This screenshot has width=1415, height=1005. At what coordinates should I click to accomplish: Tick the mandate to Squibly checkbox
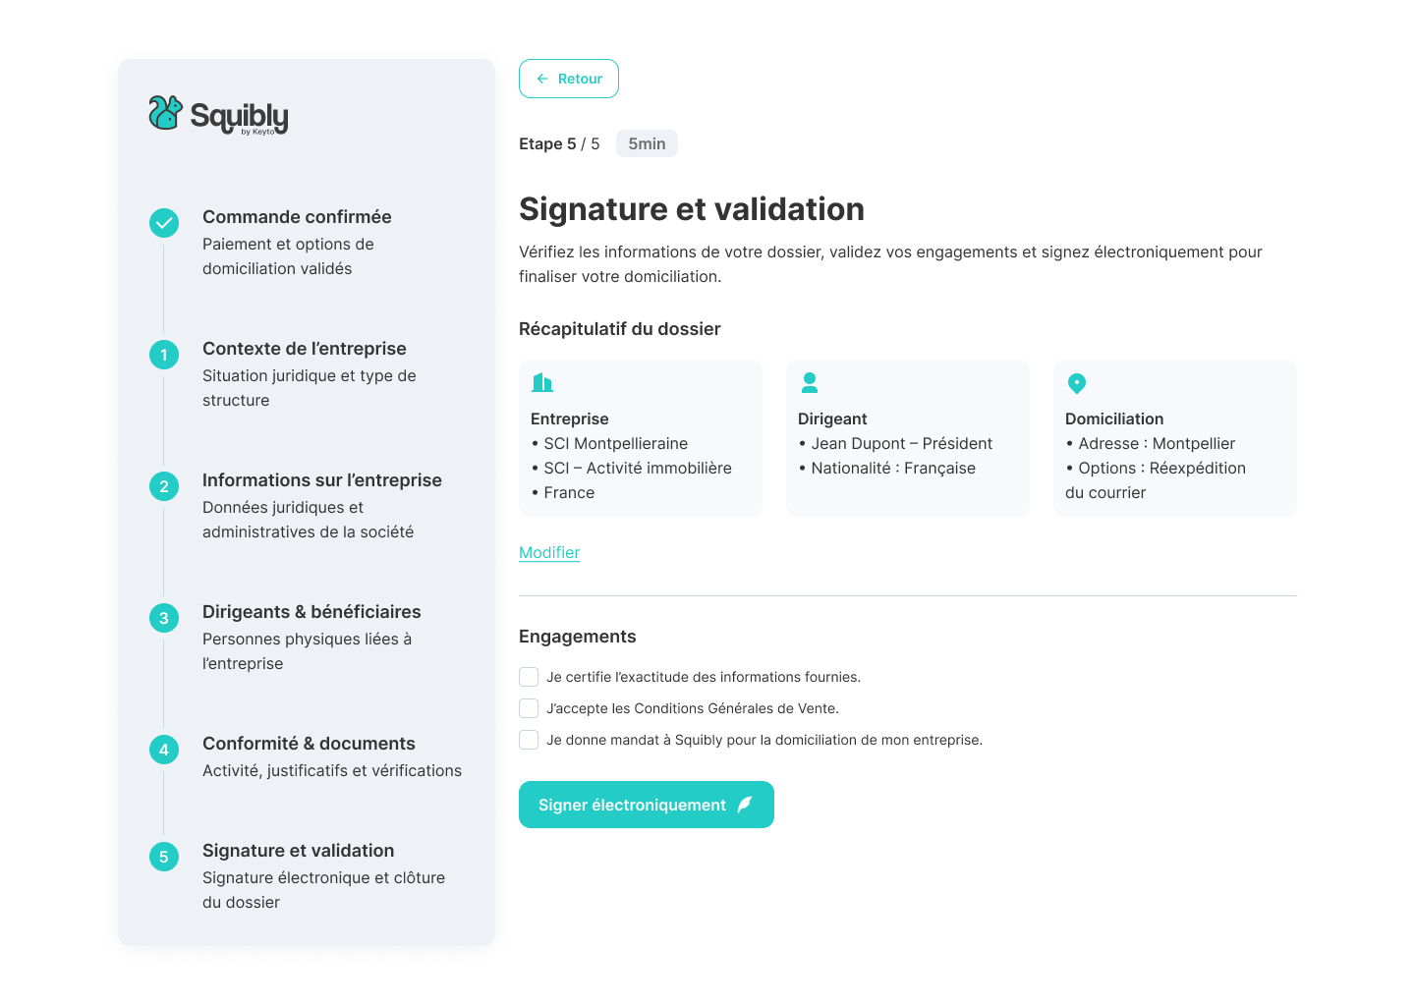tap(529, 740)
